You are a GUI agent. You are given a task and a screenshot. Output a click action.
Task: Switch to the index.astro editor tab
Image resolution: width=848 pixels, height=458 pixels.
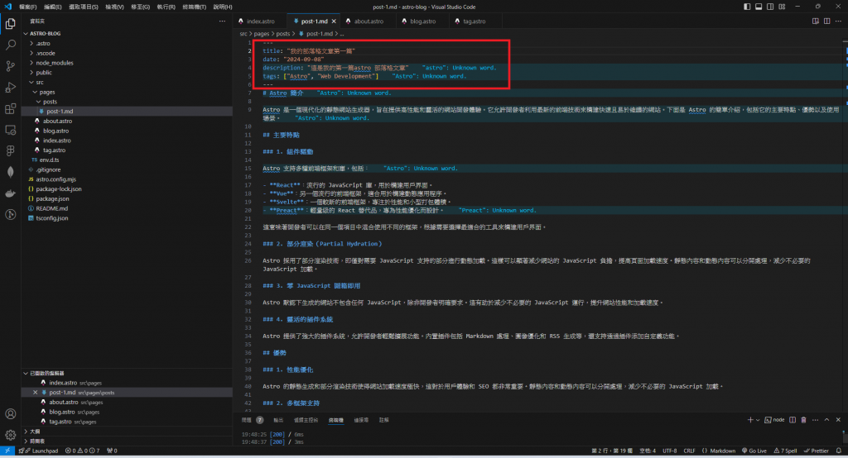click(260, 21)
